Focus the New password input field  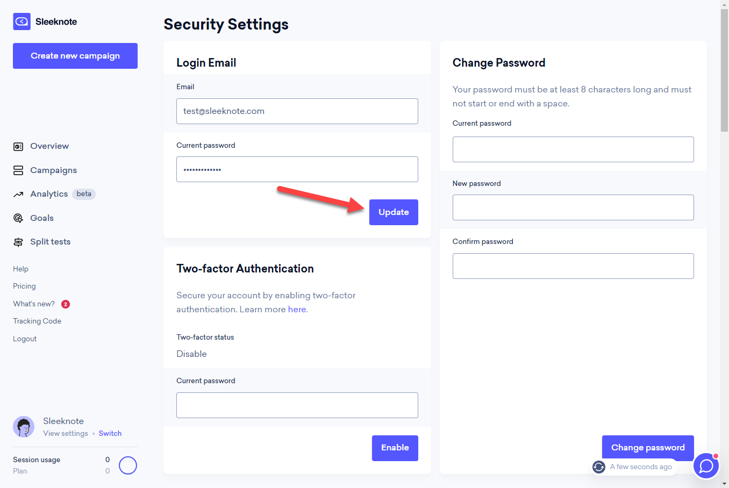[x=573, y=207]
